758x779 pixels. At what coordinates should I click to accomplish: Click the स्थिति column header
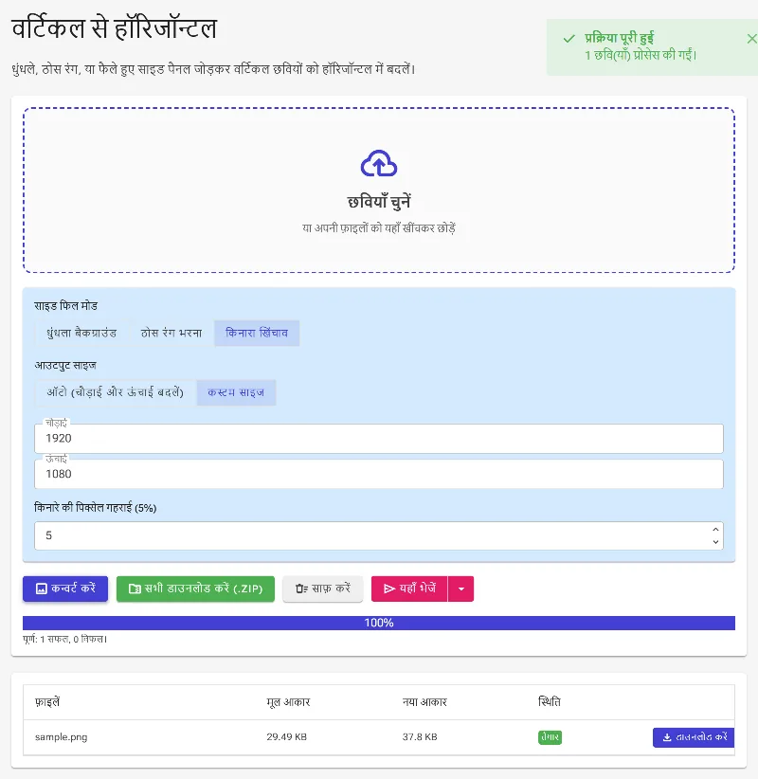550,702
